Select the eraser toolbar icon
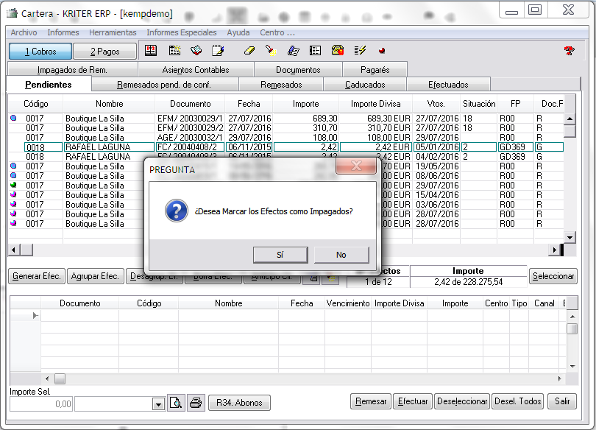Screen dimensions: 596x430 249,51
